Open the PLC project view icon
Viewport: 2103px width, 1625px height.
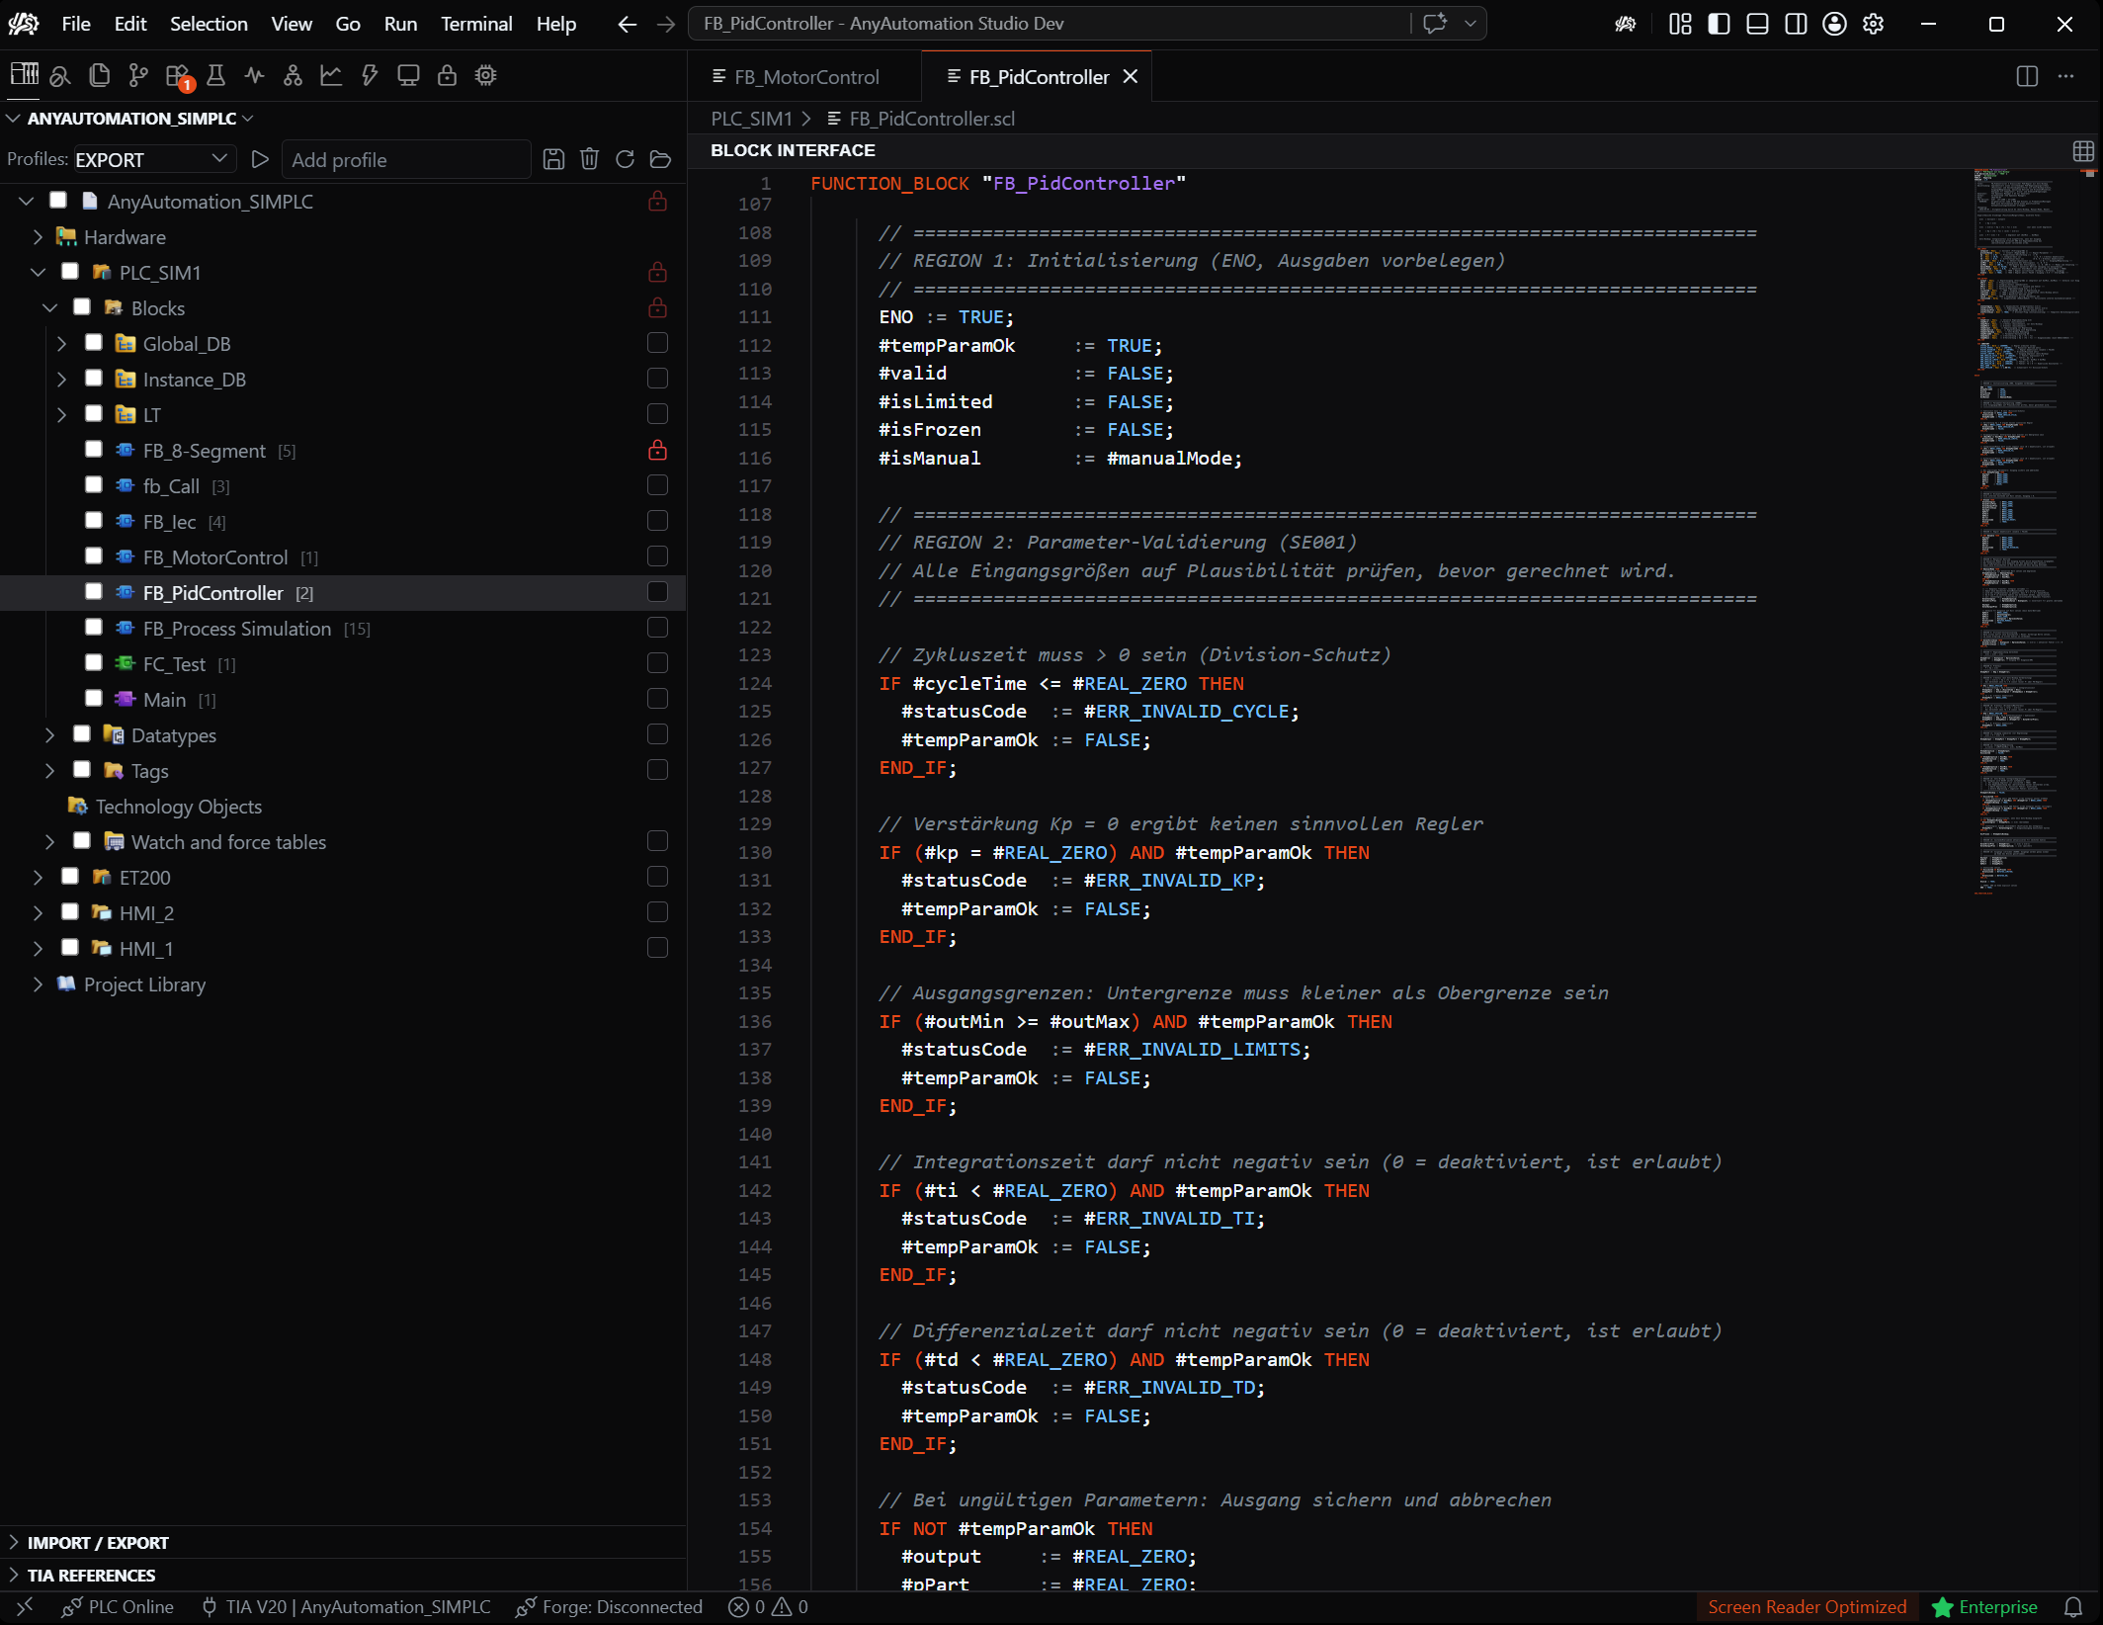24,75
